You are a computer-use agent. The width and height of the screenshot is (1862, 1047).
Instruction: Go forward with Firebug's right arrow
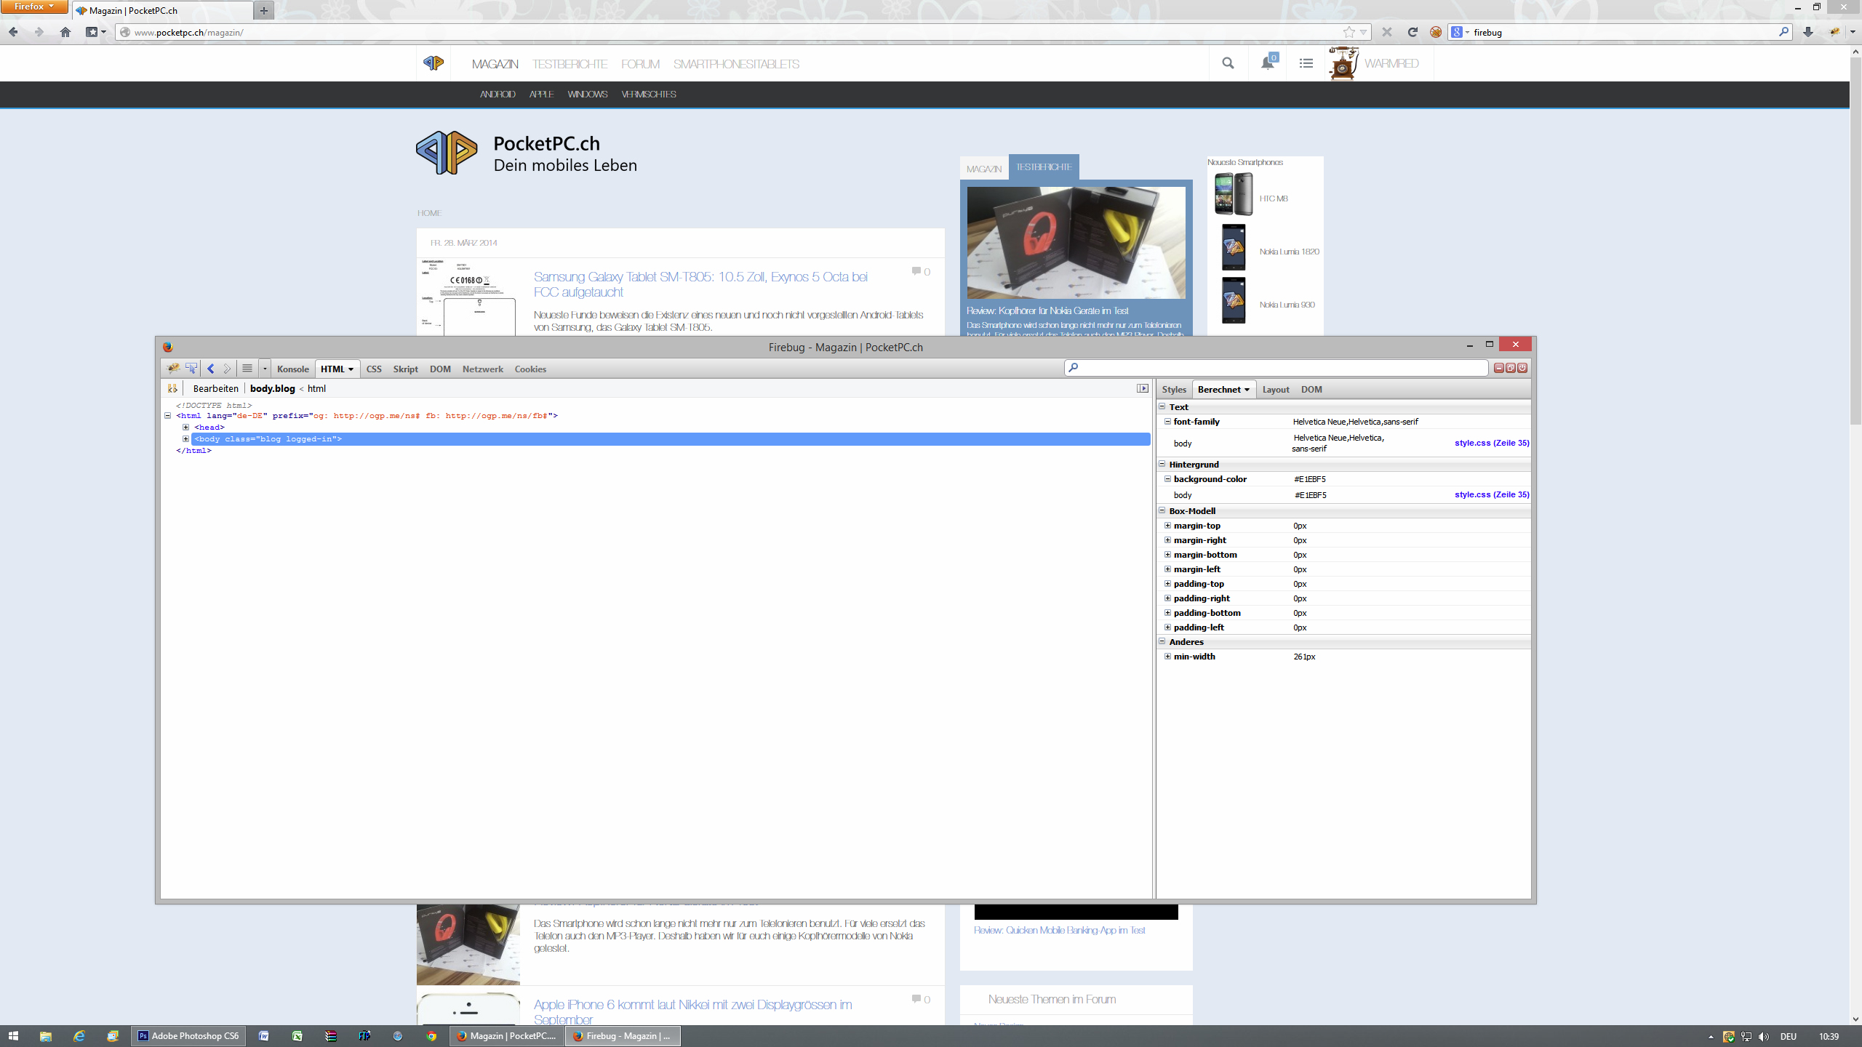click(227, 369)
